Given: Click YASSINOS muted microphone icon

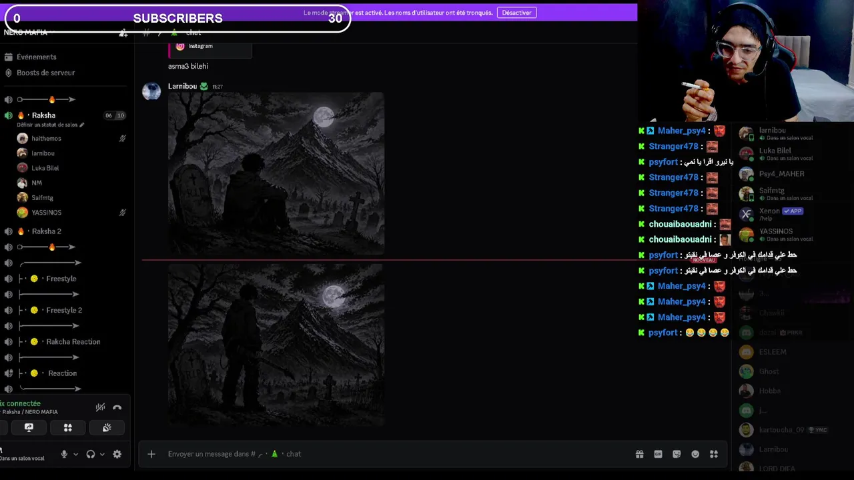Looking at the screenshot, I should (x=122, y=213).
